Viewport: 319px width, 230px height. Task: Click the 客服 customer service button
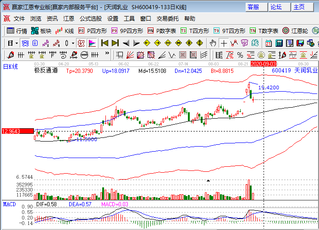click(x=256, y=7)
